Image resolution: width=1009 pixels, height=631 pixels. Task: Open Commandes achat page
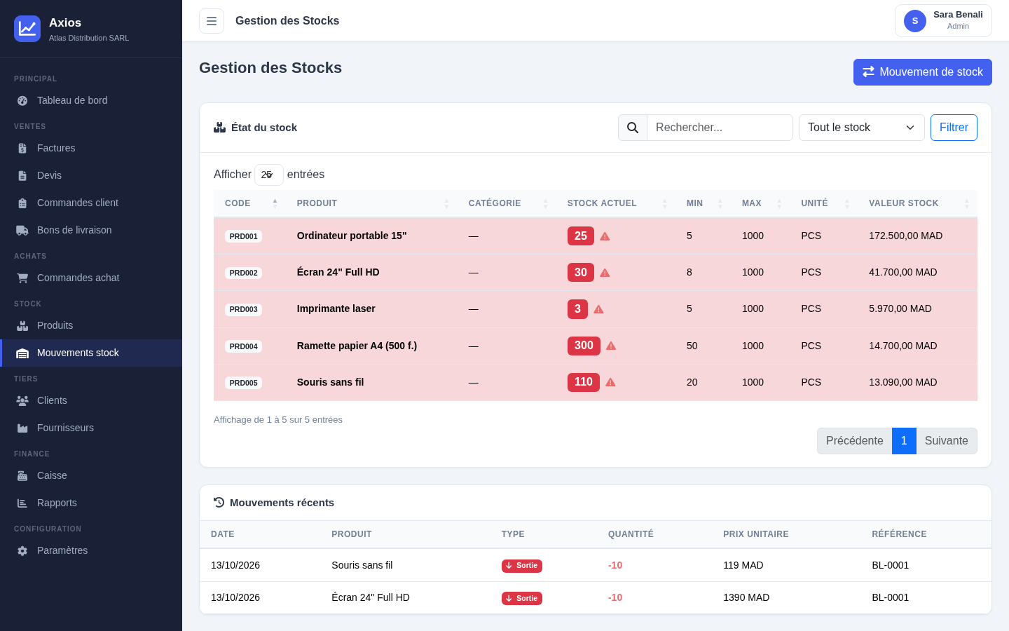[91, 278]
